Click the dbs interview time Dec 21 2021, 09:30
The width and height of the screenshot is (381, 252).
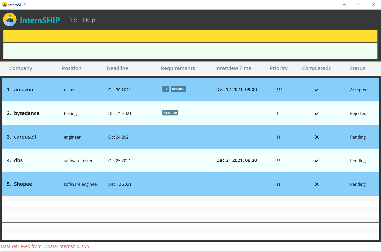point(237,160)
